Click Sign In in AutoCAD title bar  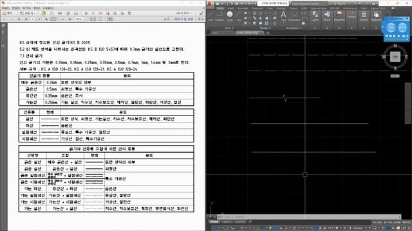[x=342, y=4]
